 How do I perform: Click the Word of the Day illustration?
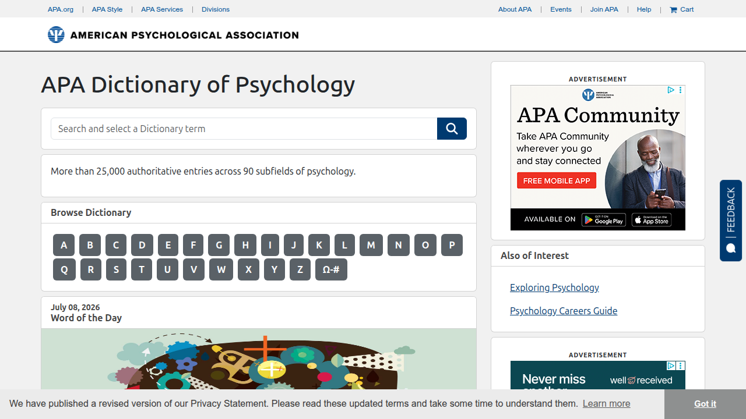coord(259,359)
